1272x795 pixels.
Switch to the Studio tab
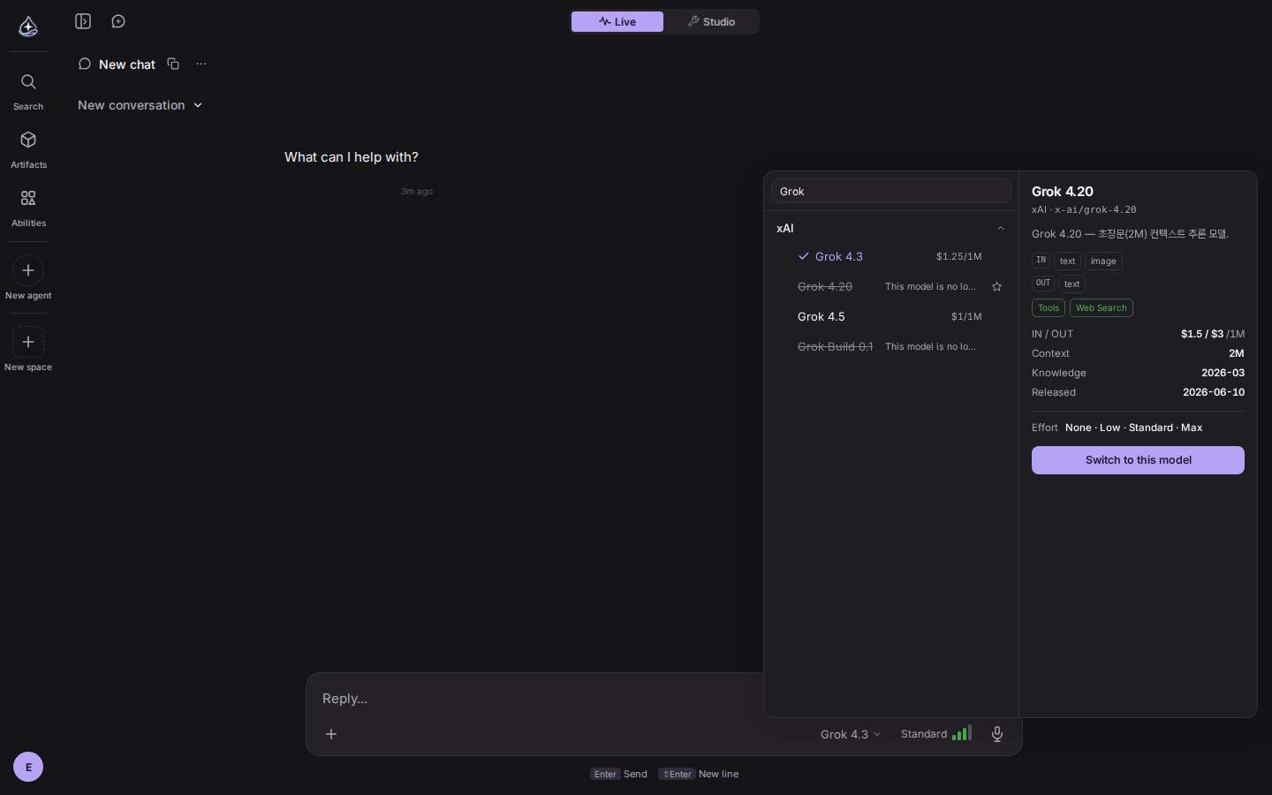click(x=711, y=21)
